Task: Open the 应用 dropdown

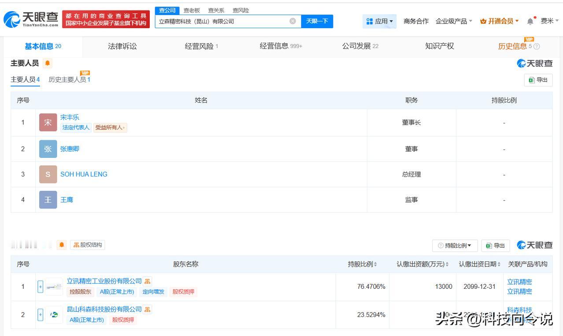Action: 380,21
